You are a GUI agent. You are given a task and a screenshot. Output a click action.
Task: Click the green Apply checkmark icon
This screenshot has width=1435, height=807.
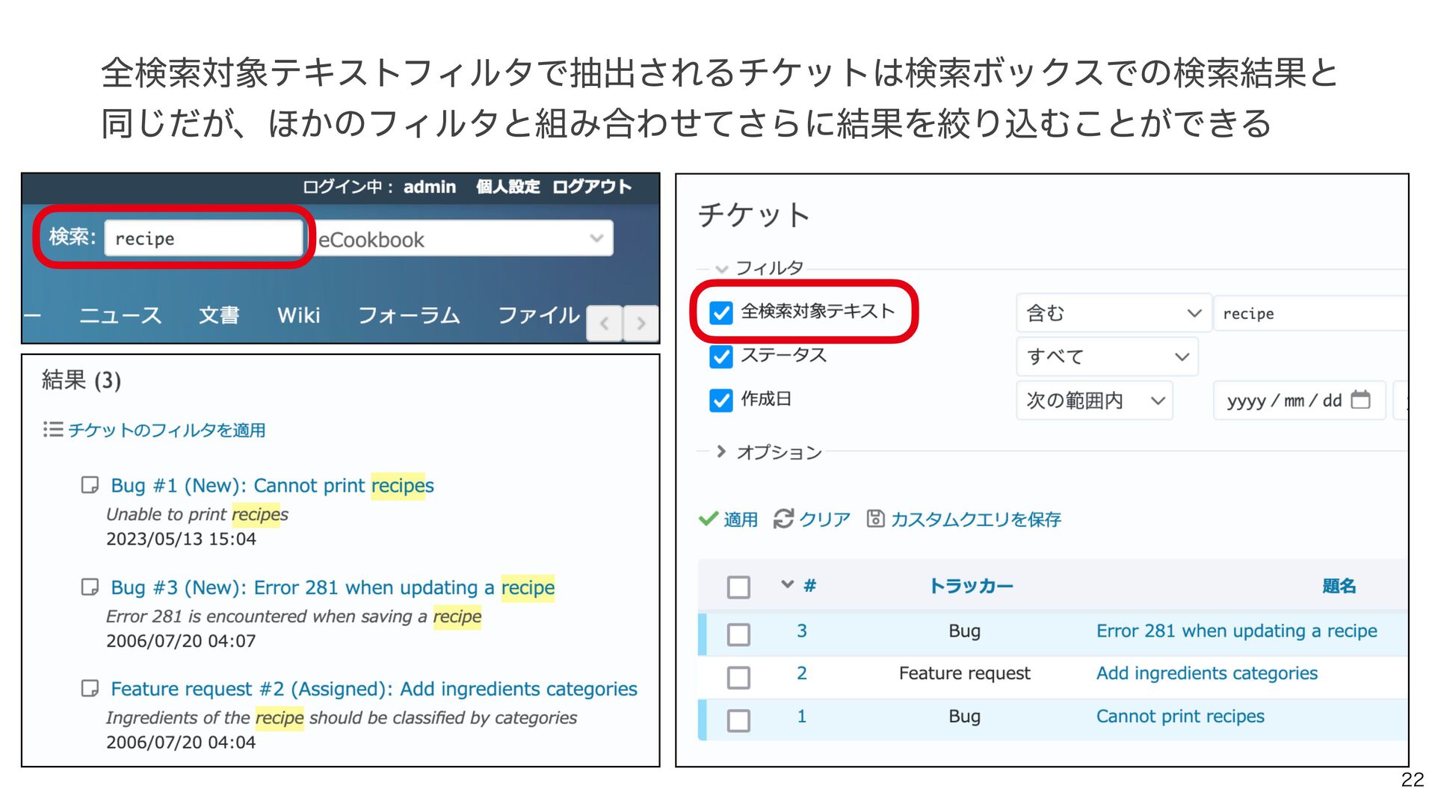tap(708, 519)
